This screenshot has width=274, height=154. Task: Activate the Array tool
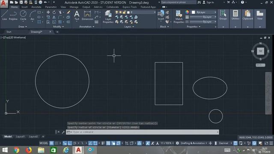[60, 22]
